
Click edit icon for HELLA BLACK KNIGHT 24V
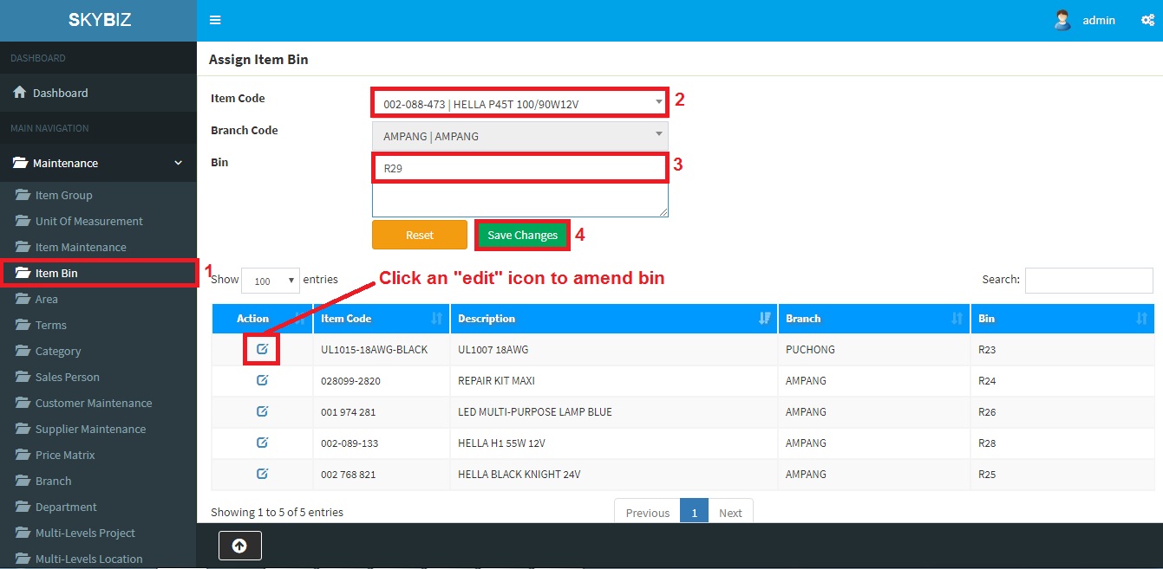[262, 474]
